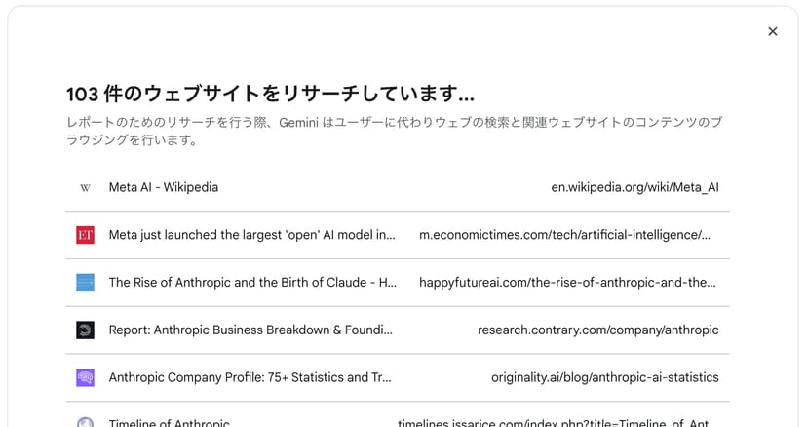Click the Timeline of Anthropic favicon
Screen dimensions: 807x427
86,422
